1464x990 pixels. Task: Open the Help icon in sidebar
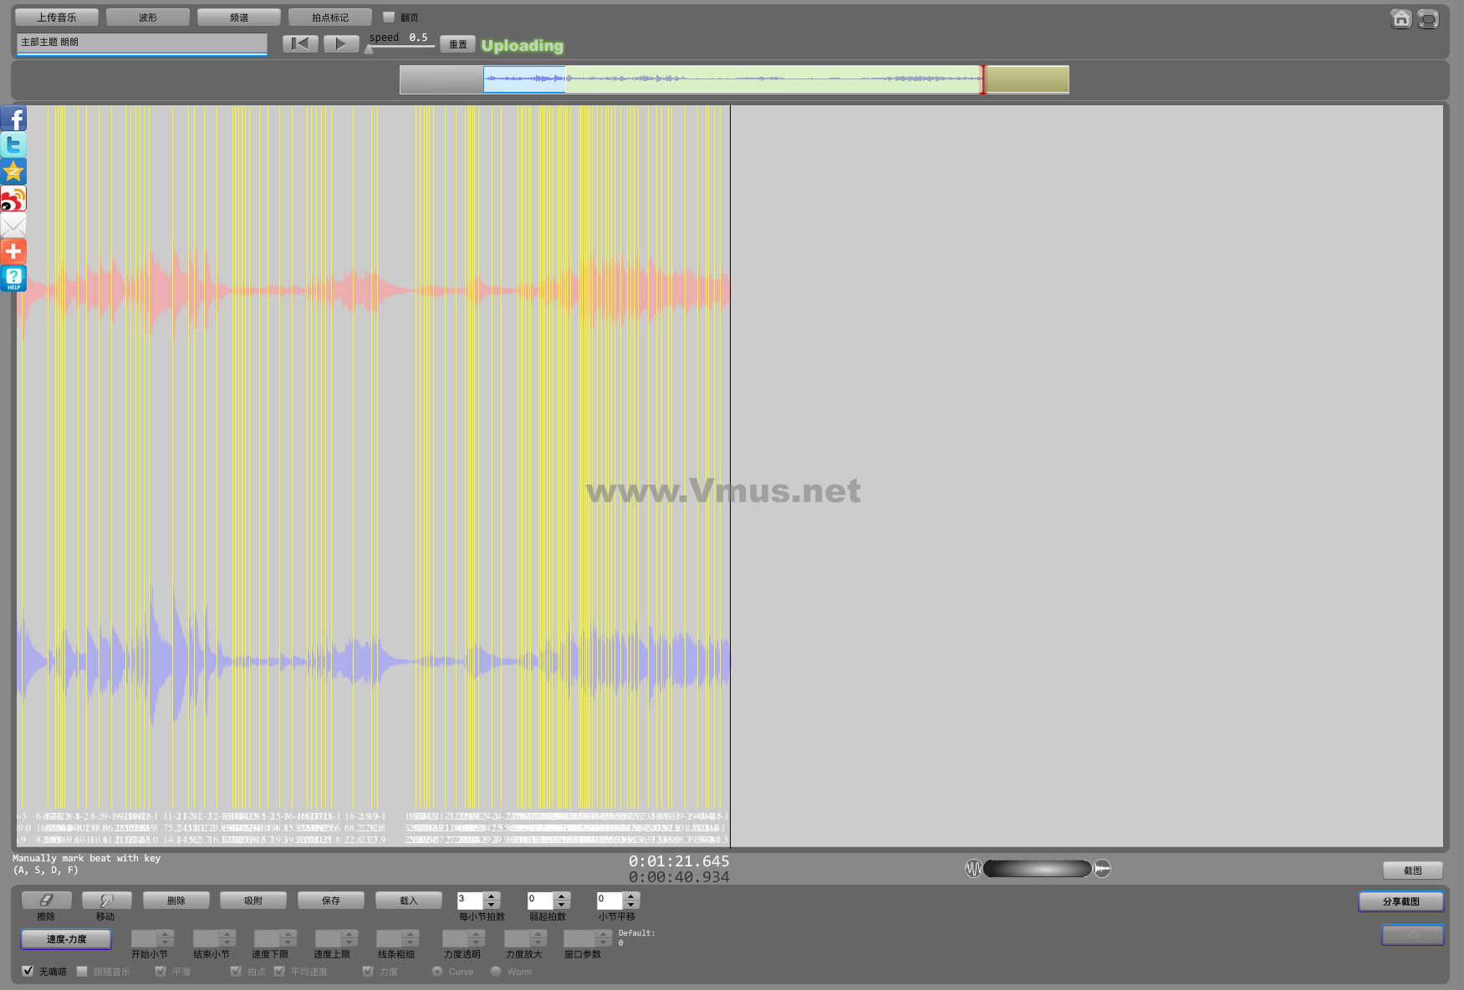point(13,278)
